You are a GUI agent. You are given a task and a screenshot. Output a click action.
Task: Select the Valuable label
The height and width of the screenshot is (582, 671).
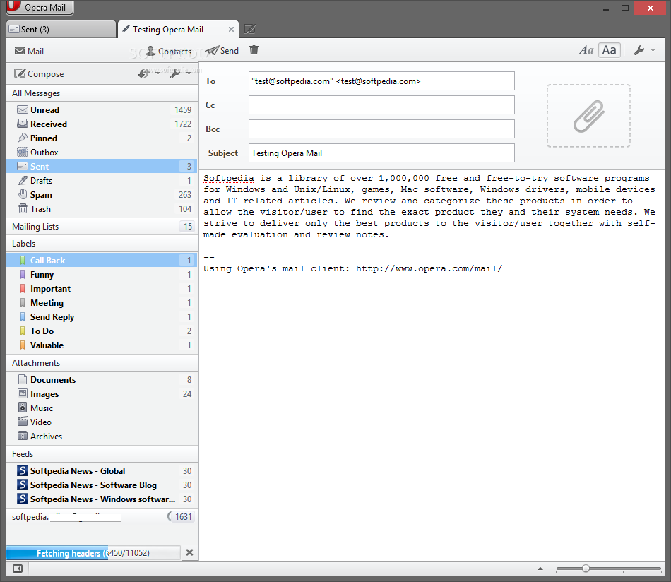coord(102,345)
